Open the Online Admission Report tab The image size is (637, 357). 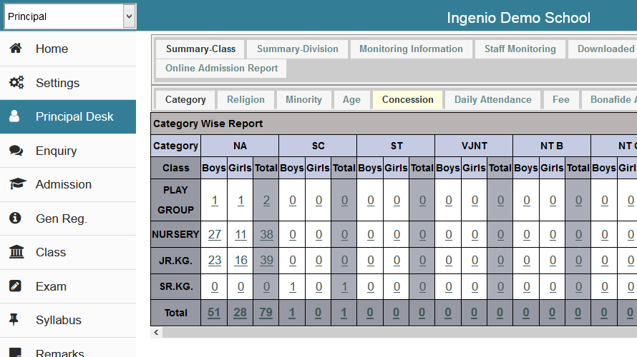point(221,68)
